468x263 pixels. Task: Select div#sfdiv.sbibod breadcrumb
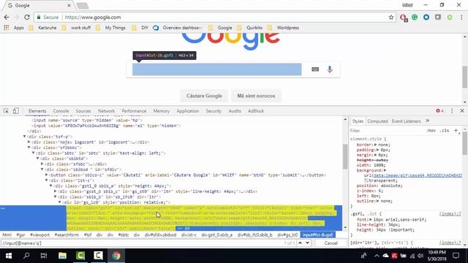pos(160,235)
